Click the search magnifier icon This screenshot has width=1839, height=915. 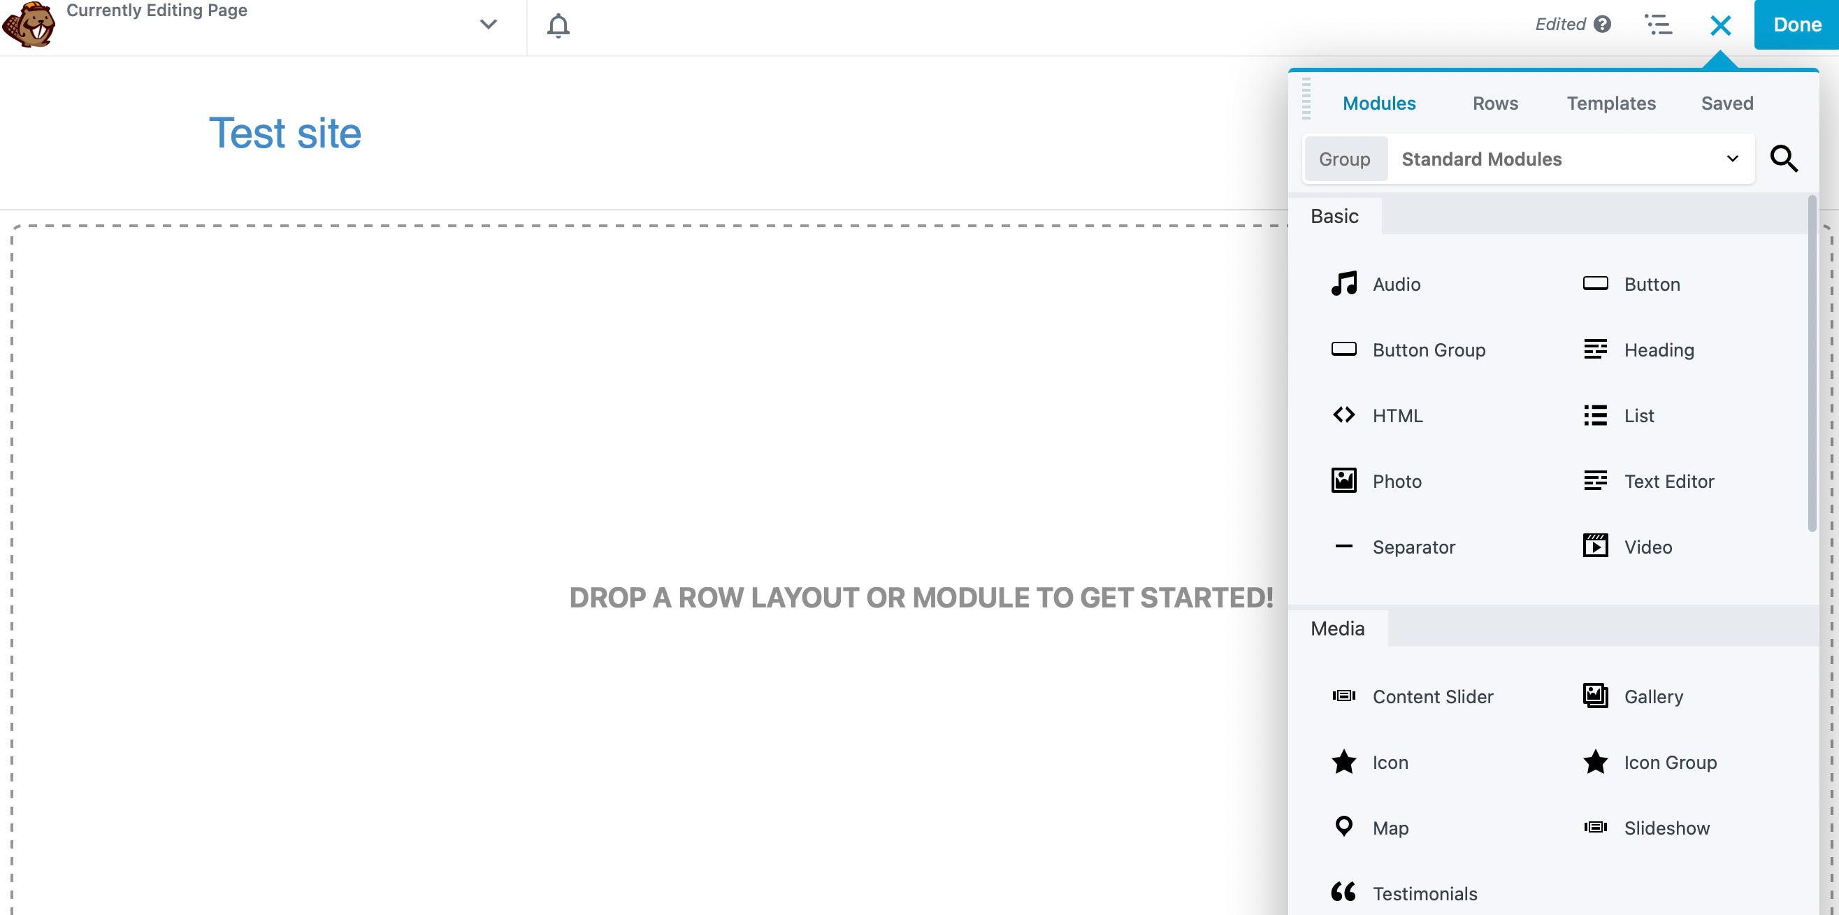pos(1783,159)
